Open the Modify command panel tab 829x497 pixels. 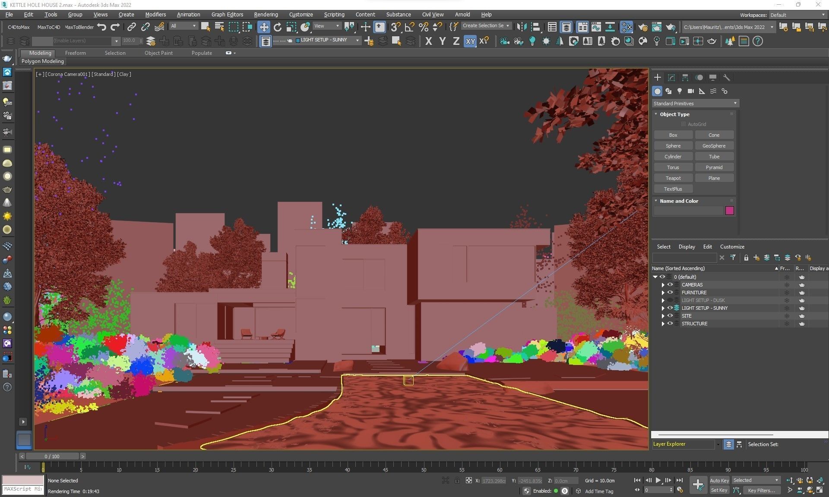tap(671, 78)
